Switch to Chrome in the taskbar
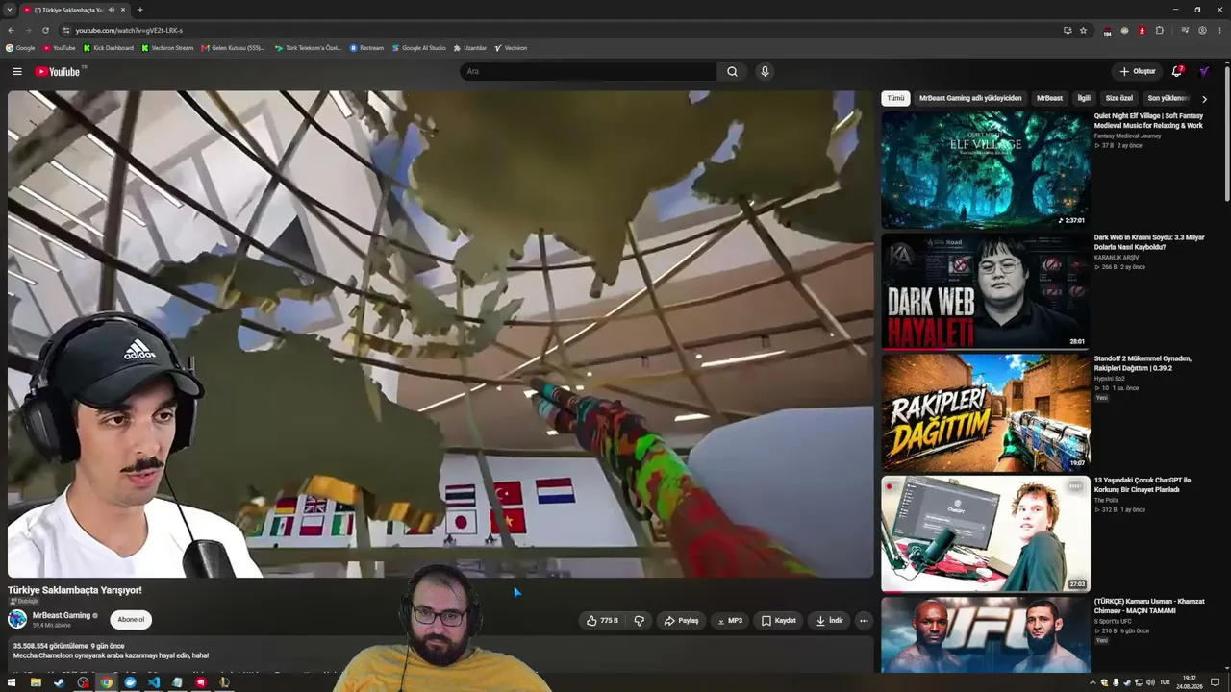This screenshot has width=1231, height=692. (x=107, y=682)
